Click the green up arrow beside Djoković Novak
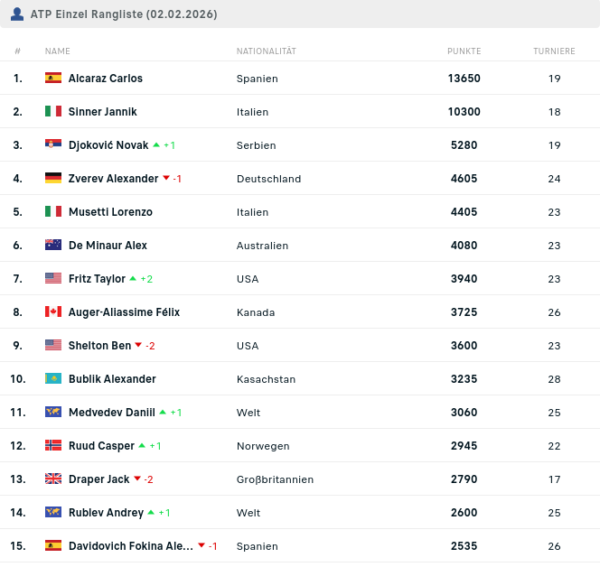 [156, 145]
